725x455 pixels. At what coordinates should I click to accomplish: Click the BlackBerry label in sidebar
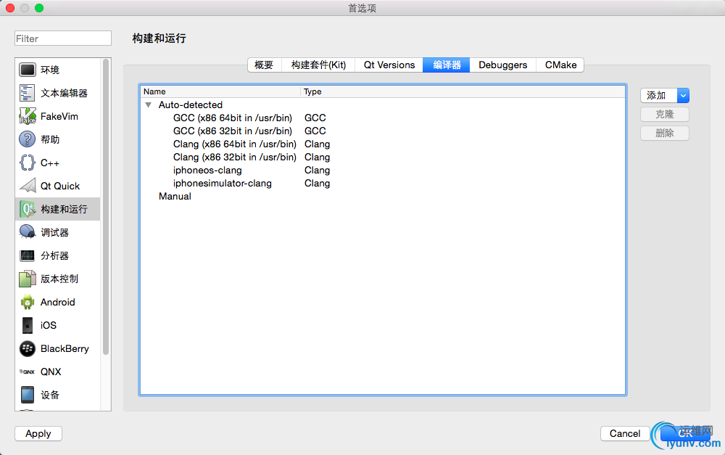pyautogui.click(x=65, y=348)
